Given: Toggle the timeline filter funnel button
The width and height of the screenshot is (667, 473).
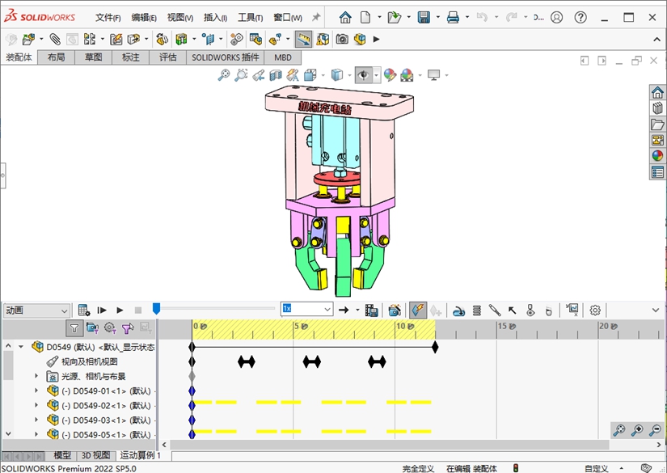Looking at the screenshot, I should point(74,328).
